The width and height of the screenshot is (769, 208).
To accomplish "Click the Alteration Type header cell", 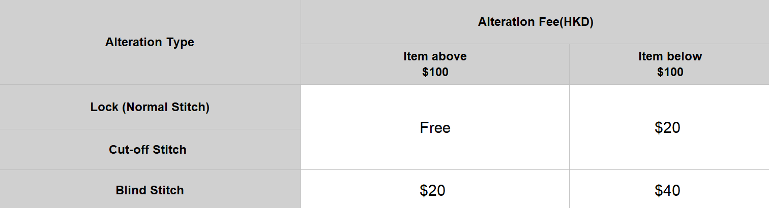I will coord(150,42).
